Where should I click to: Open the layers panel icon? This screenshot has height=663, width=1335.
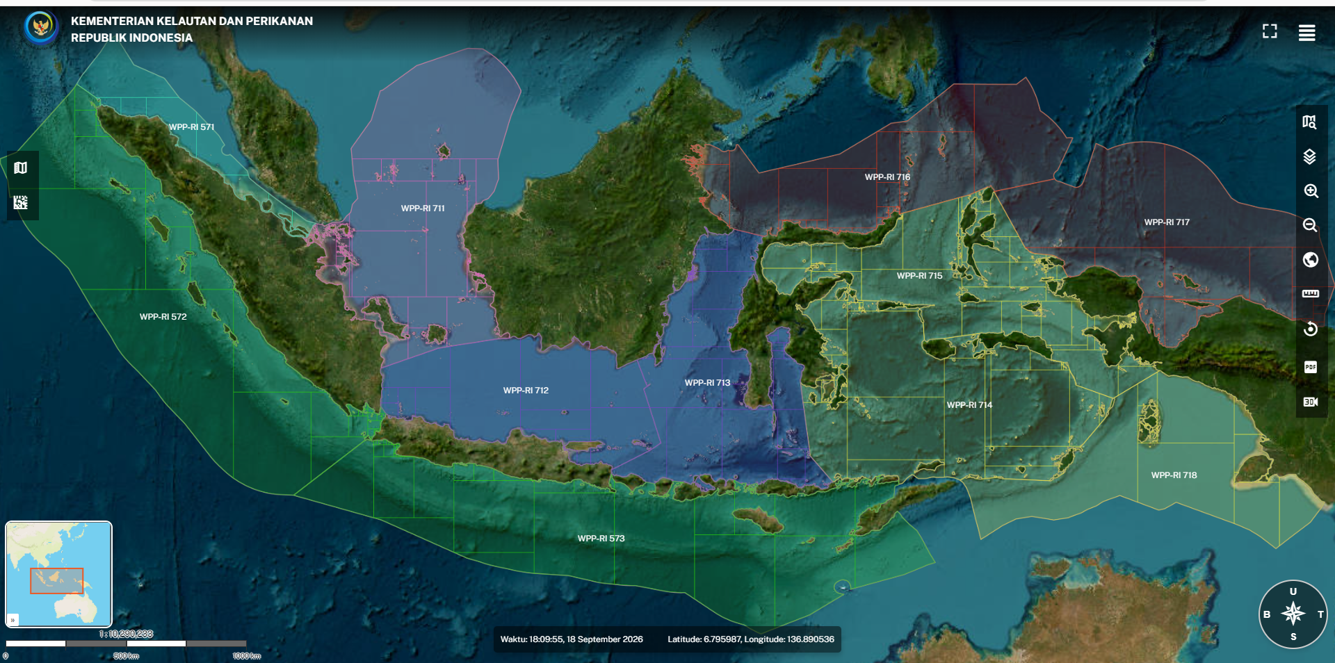point(1309,156)
